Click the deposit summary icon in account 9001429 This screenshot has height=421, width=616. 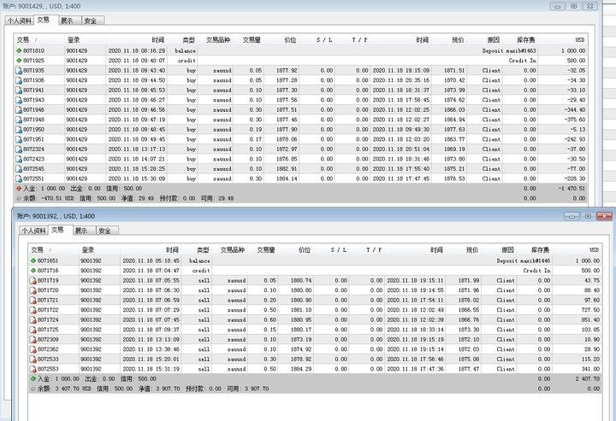click(x=19, y=188)
